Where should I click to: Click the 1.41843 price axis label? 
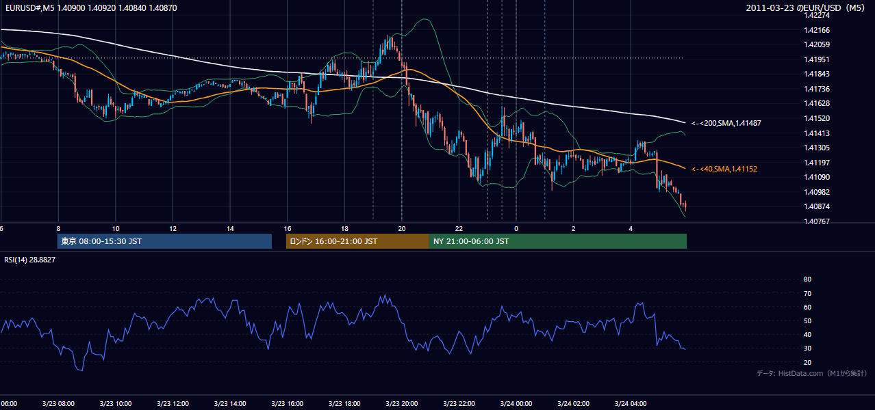tap(817, 74)
